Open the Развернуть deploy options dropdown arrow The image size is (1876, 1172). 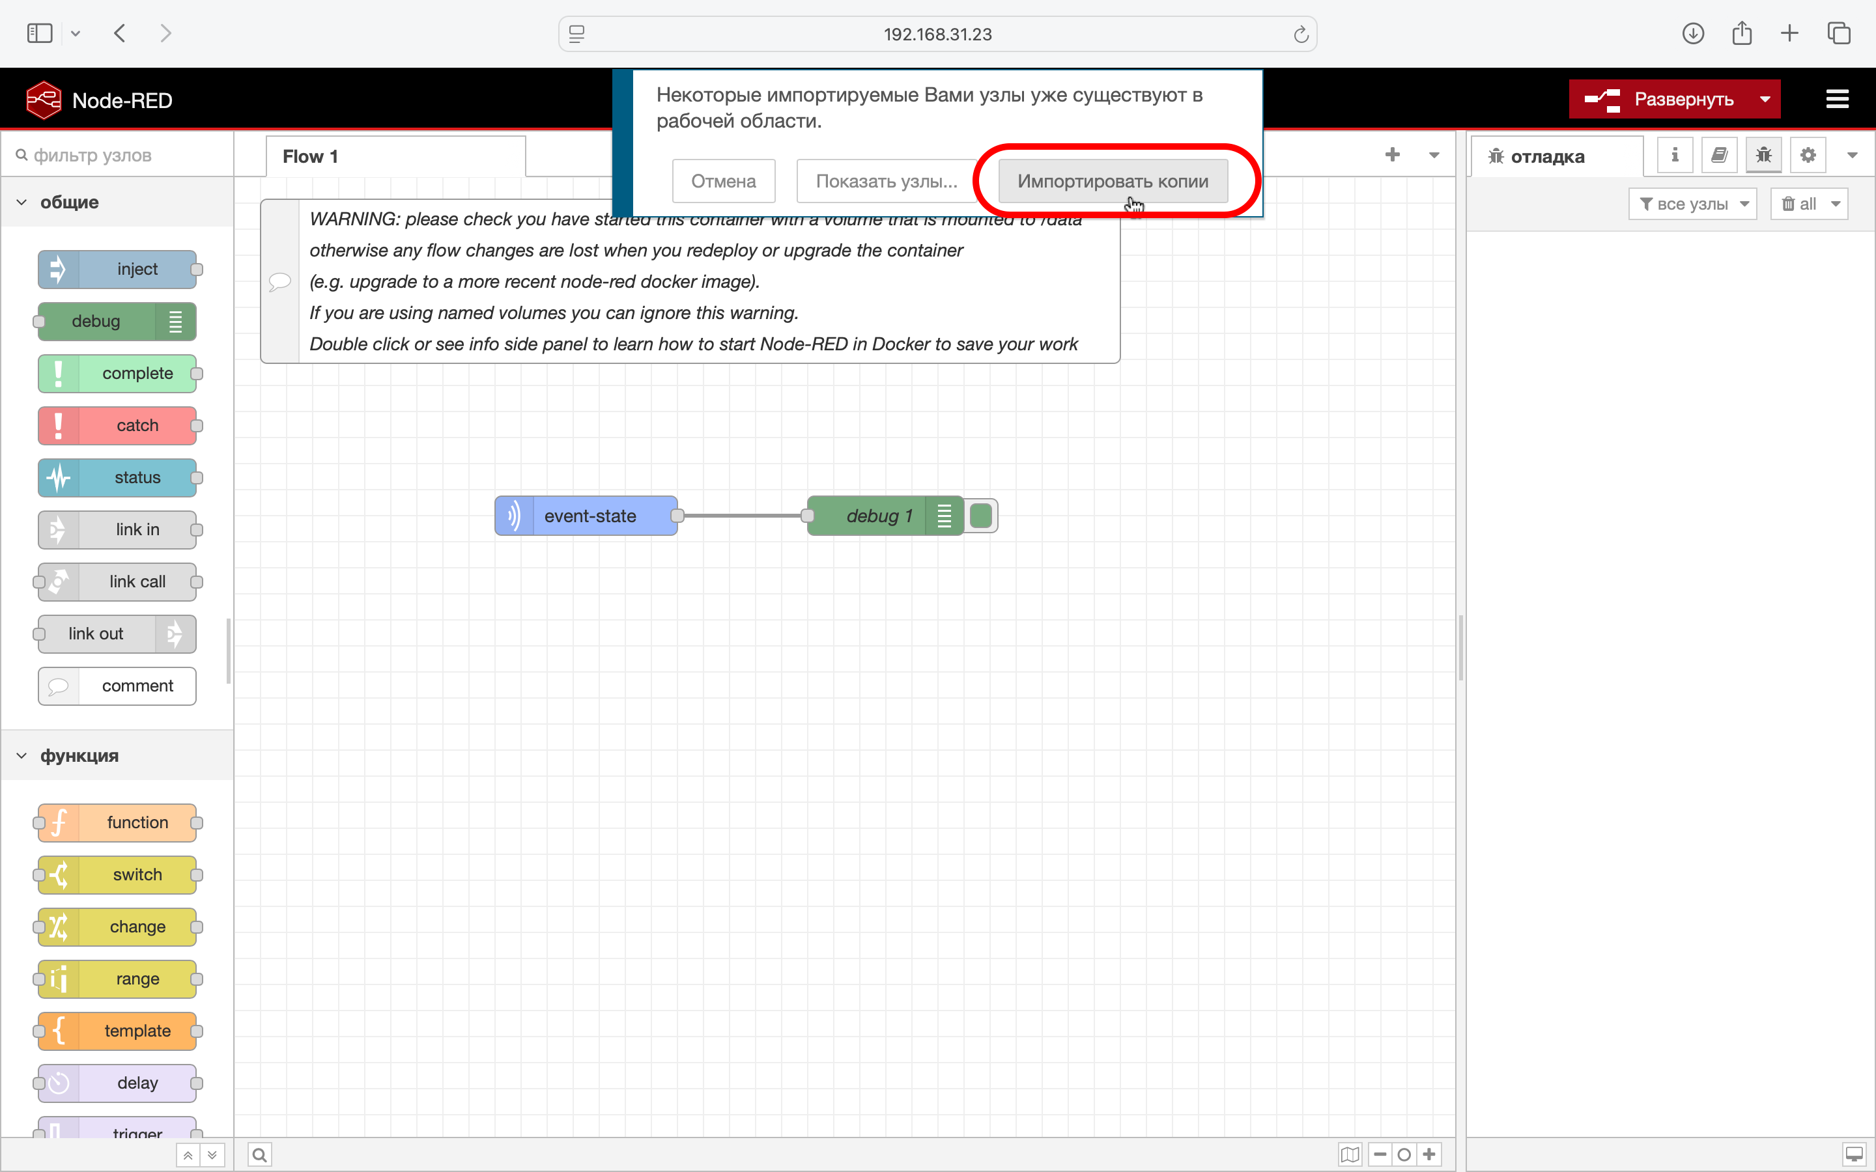point(1765,99)
